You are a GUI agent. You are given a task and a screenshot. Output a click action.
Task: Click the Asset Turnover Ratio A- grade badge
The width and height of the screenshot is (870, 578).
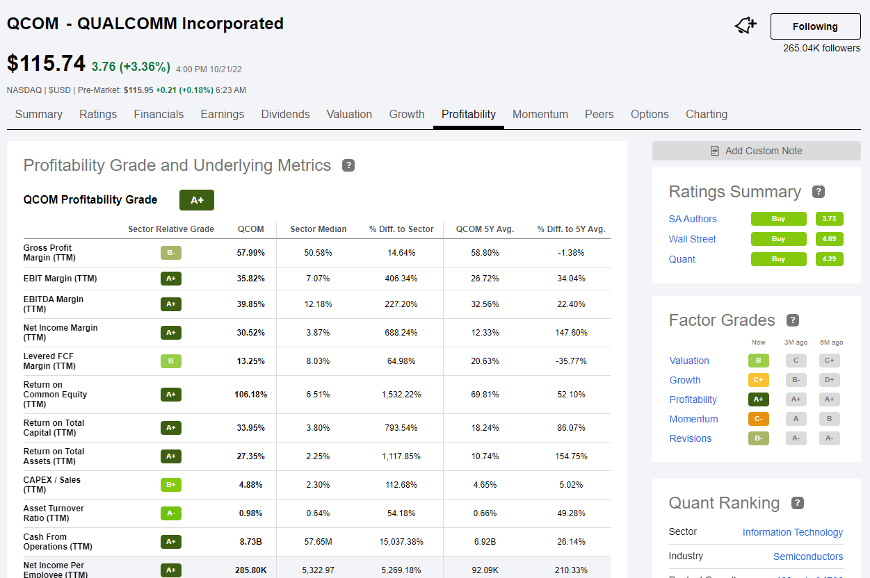click(171, 513)
